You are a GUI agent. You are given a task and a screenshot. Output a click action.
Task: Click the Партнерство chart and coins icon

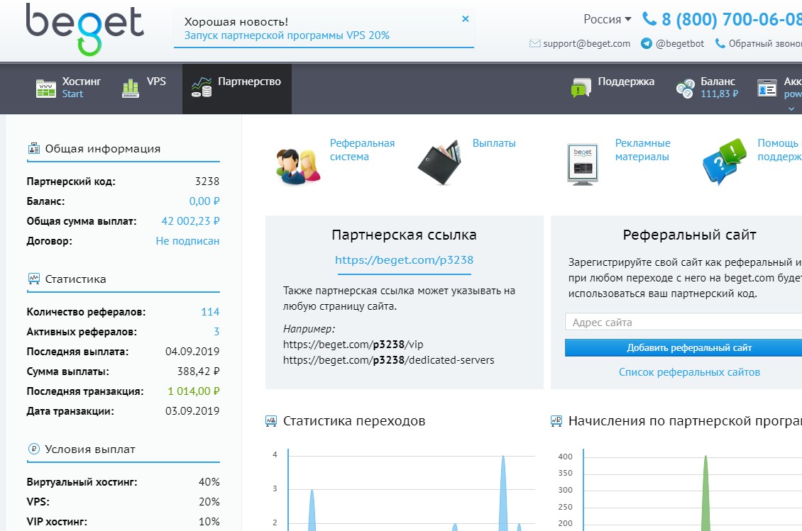click(202, 87)
